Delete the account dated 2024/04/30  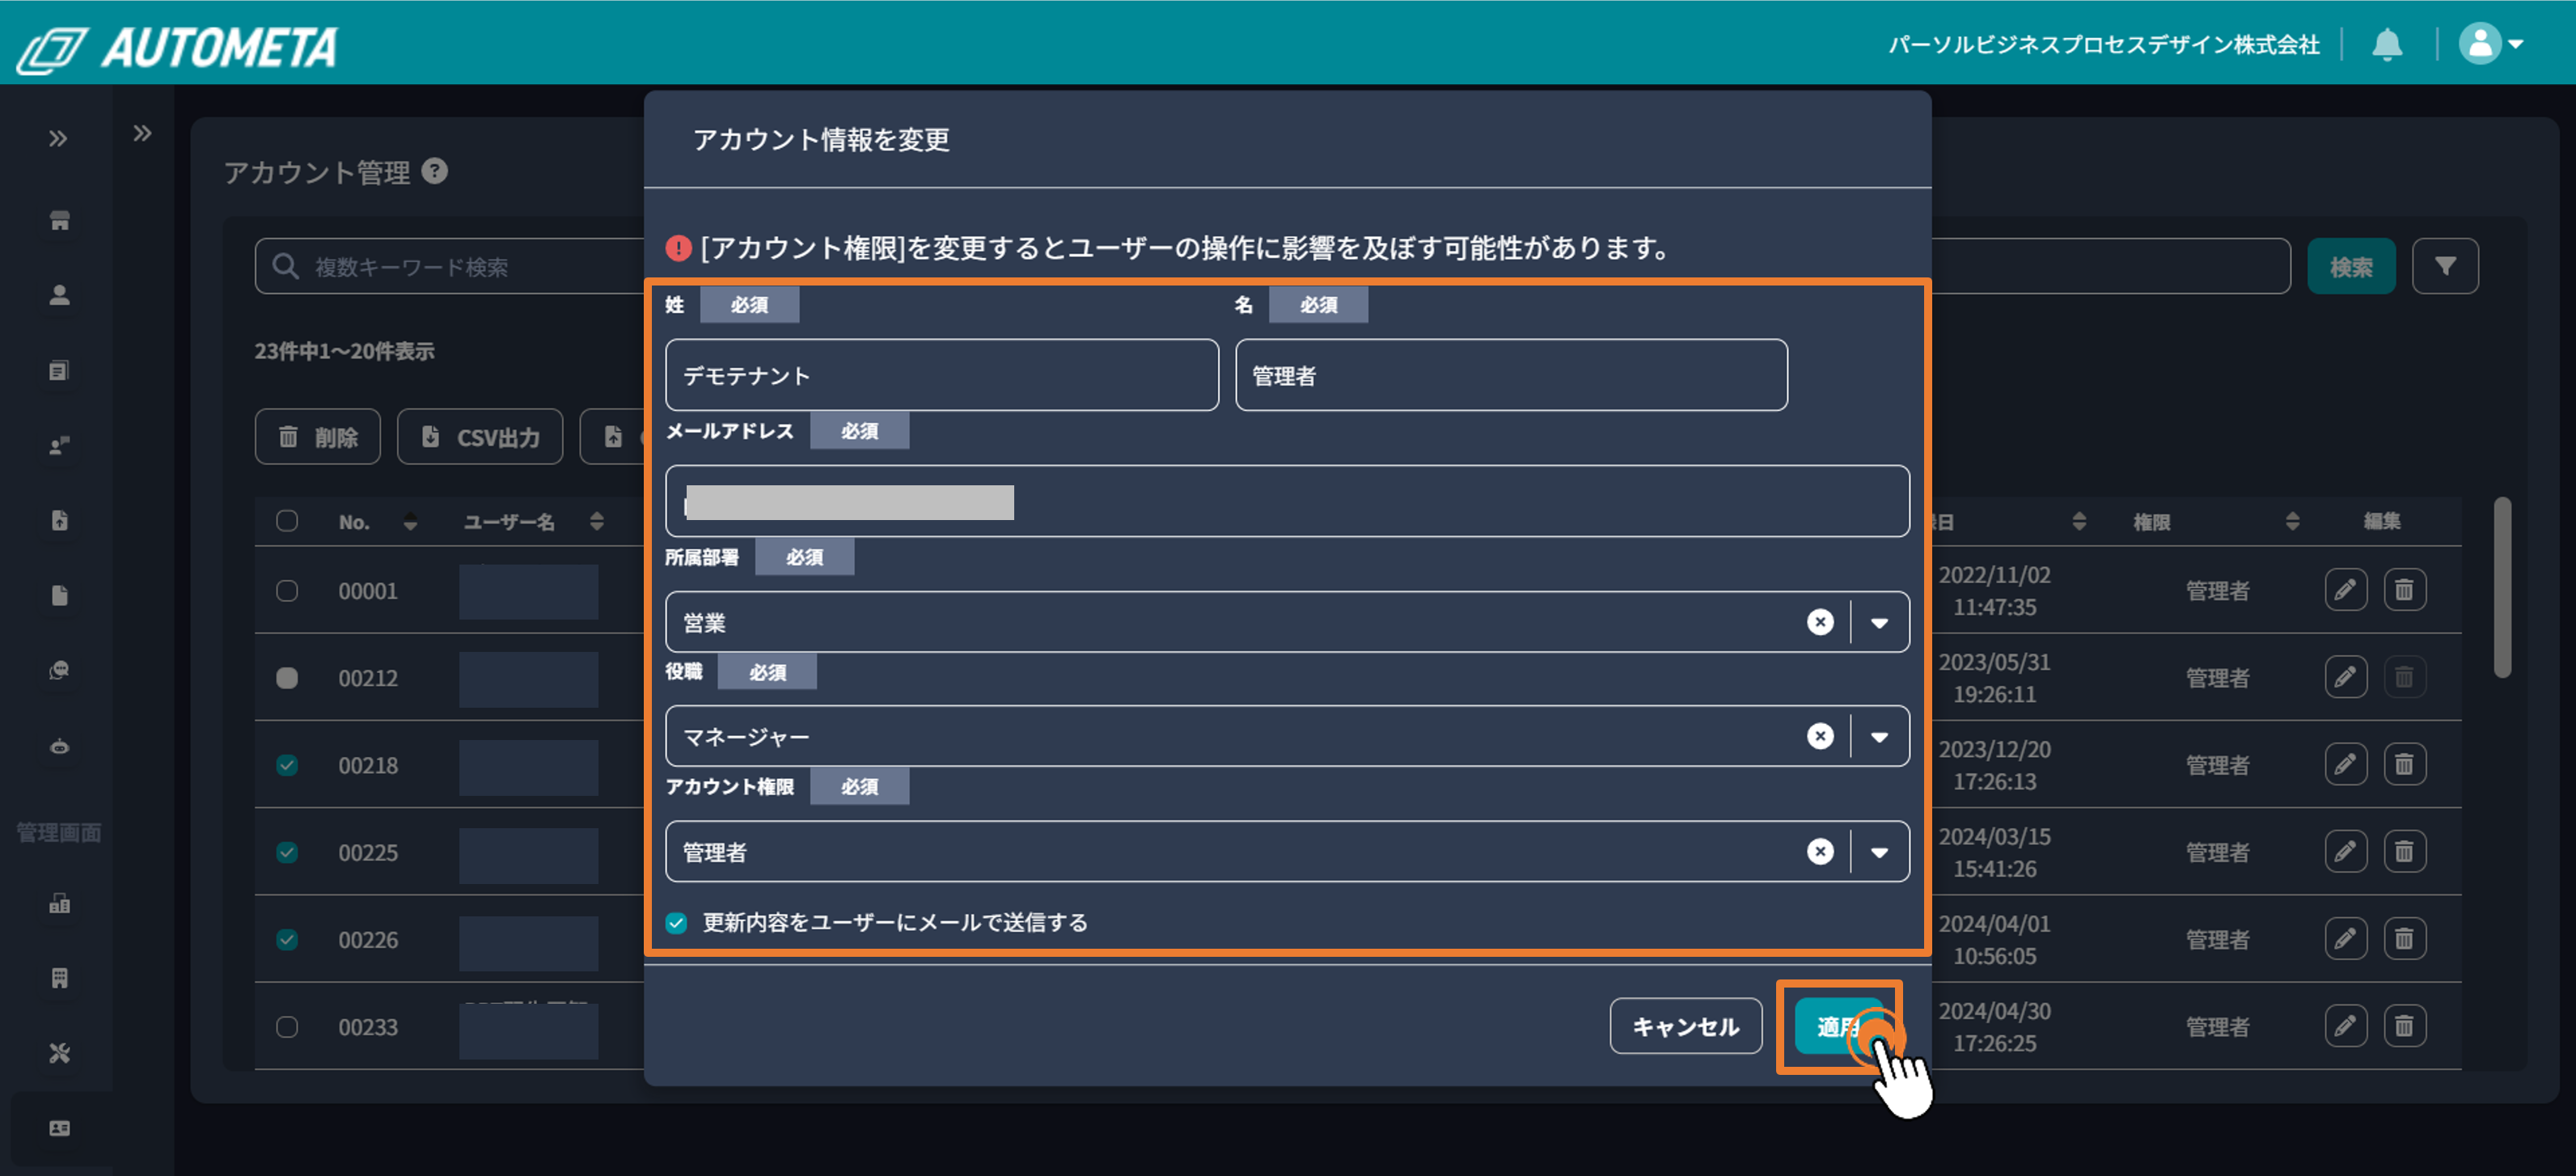coord(2404,1025)
